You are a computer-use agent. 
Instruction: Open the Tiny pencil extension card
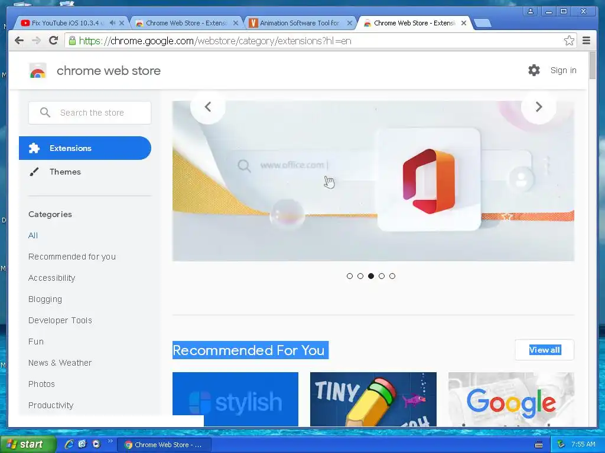pyautogui.click(x=373, y=399)
